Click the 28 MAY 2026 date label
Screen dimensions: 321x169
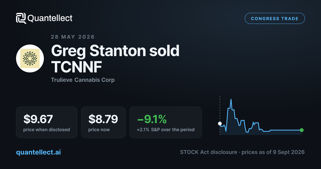point(73,37)
